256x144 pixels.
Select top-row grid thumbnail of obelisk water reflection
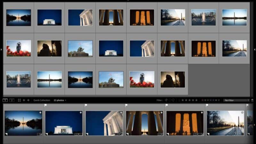(x=235, y=18)
